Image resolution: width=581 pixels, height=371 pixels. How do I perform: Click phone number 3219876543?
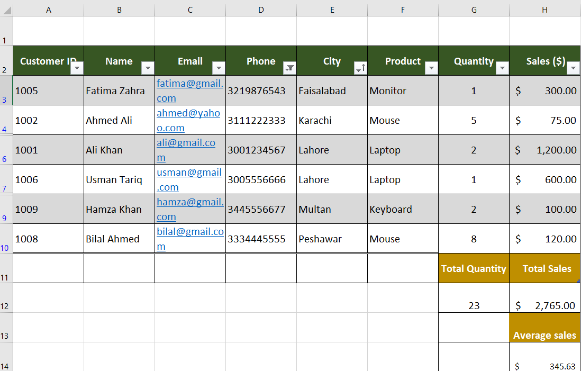pos(261,91)
